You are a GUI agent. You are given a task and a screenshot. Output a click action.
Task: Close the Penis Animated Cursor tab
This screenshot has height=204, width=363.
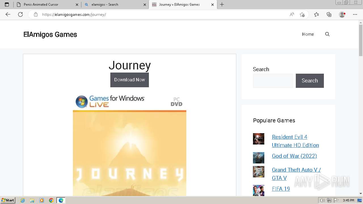pyautogui.click(x=77, y=5)
